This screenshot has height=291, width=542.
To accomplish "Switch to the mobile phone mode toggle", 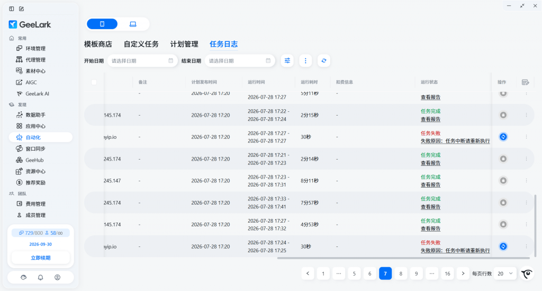I will tap(102, 24).
